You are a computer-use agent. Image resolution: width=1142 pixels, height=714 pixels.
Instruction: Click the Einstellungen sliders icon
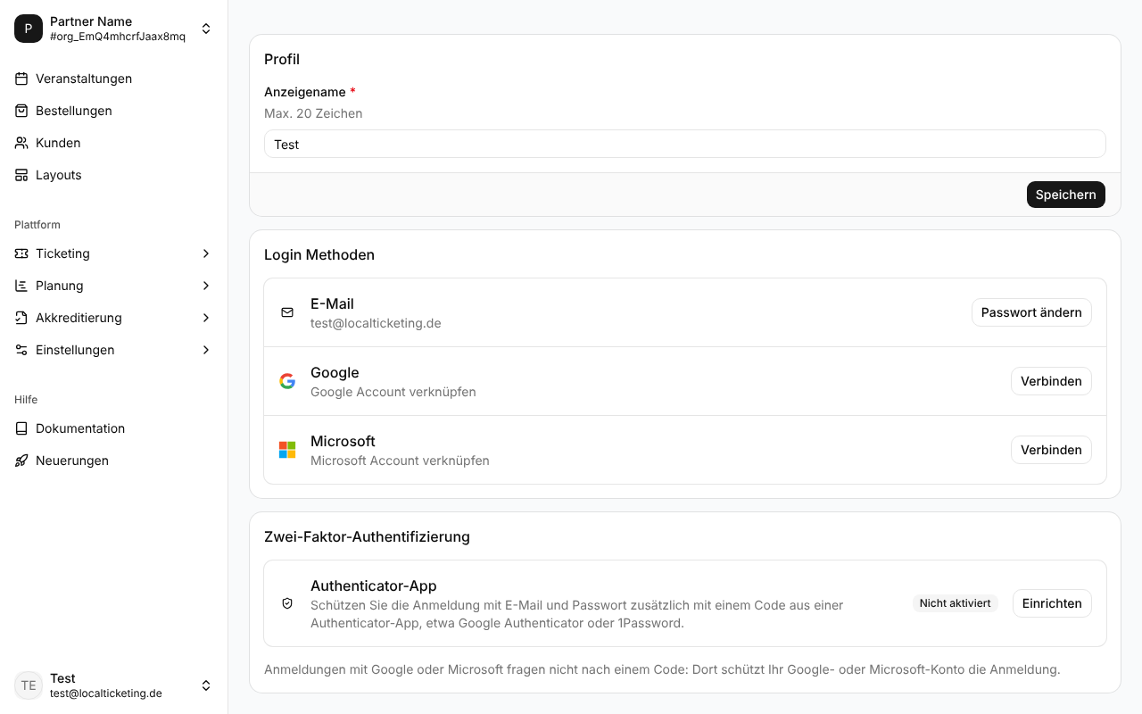[21, 350]
